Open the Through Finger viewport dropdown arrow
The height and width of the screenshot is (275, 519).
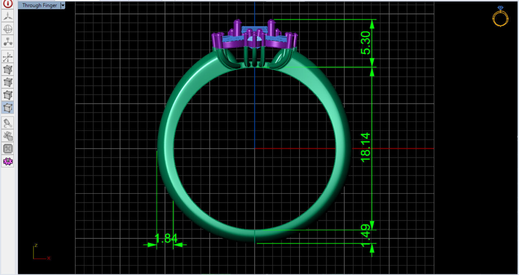[62, 5]
